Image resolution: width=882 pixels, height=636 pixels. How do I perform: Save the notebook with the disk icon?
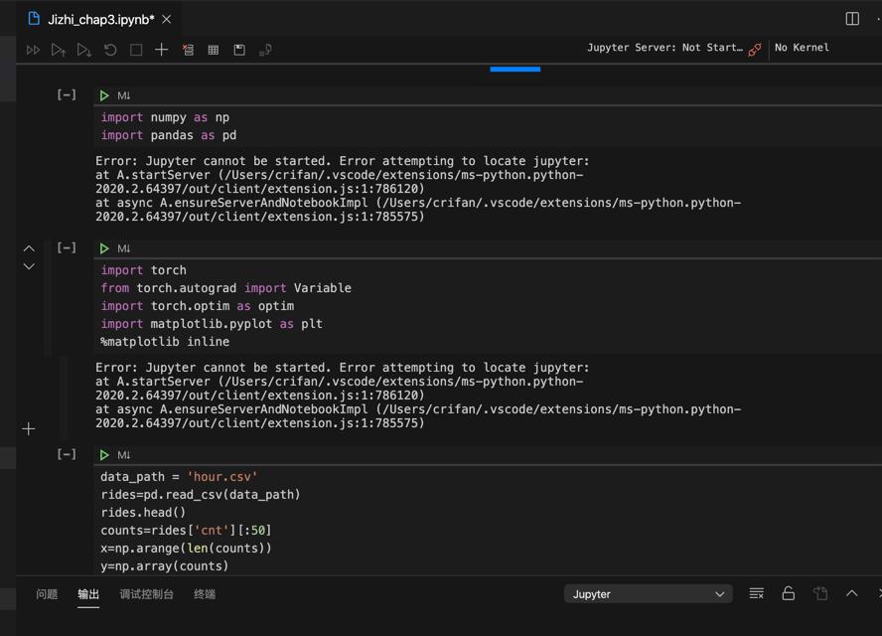point(239,50)
